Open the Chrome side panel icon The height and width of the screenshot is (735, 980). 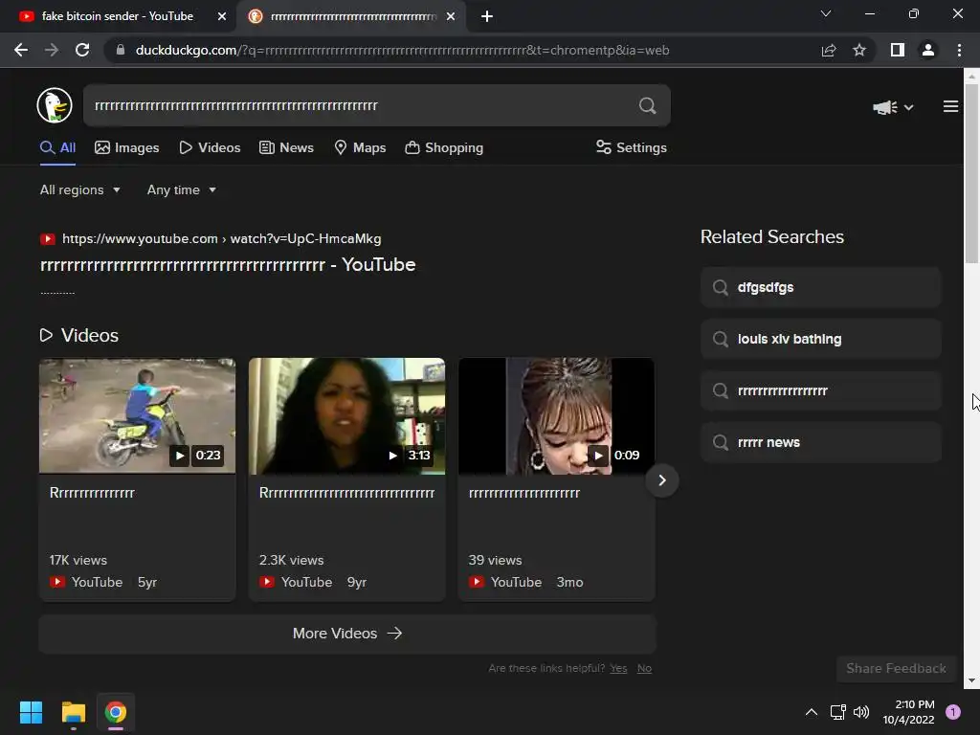(898, 50)
